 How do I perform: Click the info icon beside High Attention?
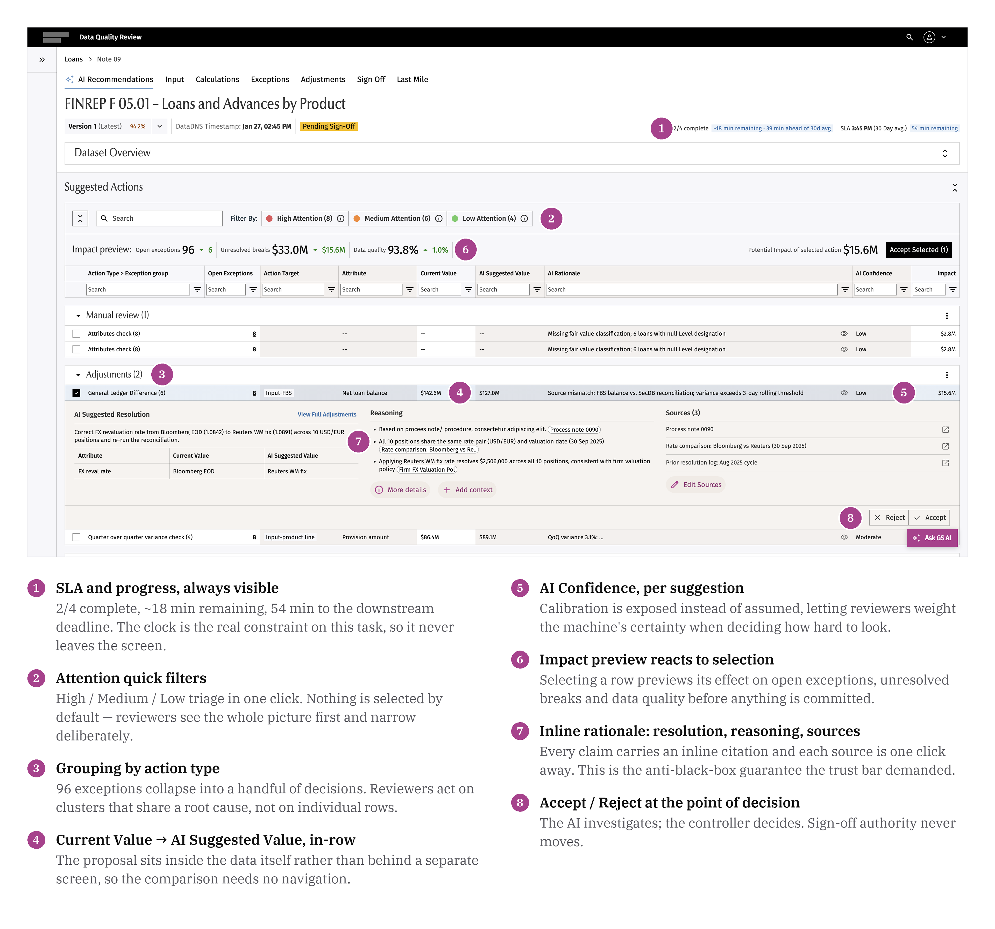pos(340,218)
